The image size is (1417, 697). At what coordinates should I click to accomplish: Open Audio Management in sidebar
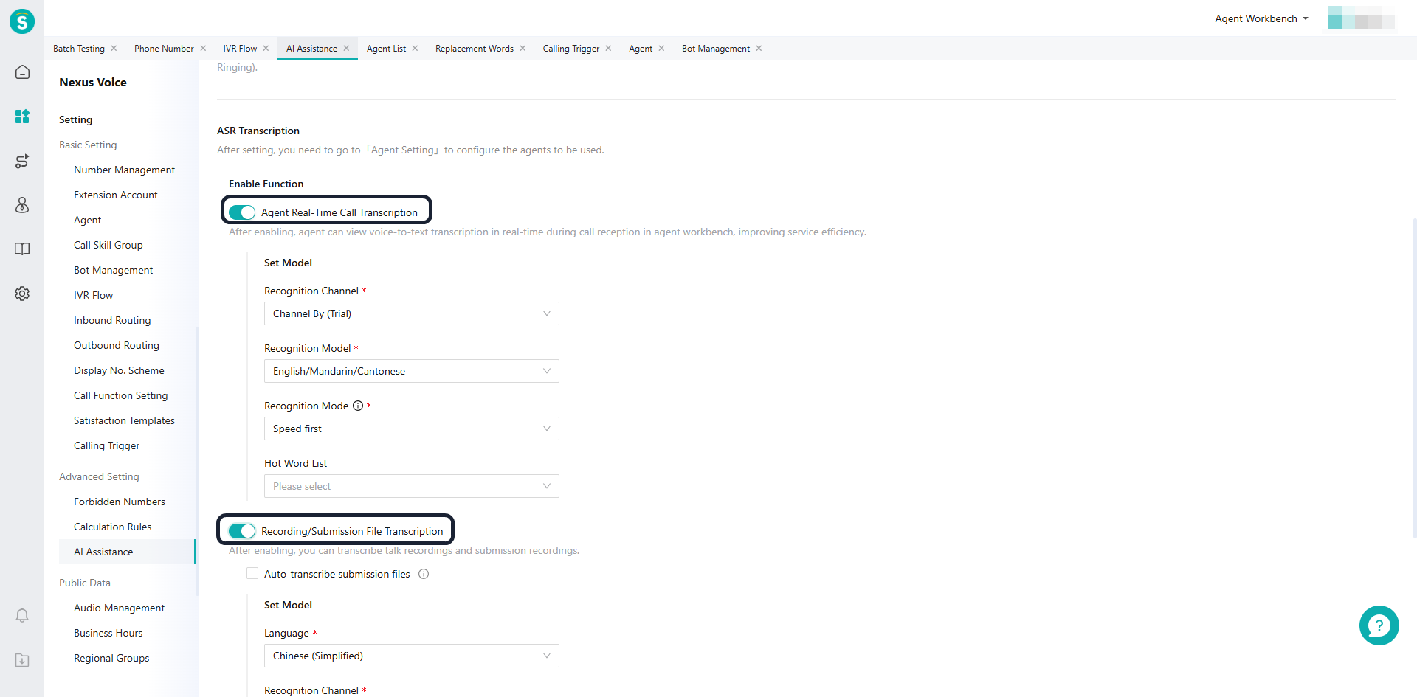click(x=120, y=608)
